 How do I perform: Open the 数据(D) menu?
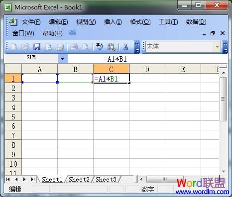[x=196, y=22]
